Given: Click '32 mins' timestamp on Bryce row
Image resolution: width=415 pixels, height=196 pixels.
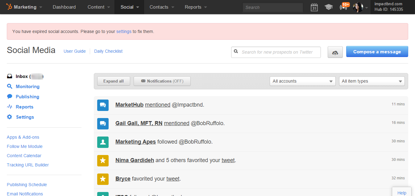Looking at the screenshot, I should pyautogui.click(x=398, y=178).
